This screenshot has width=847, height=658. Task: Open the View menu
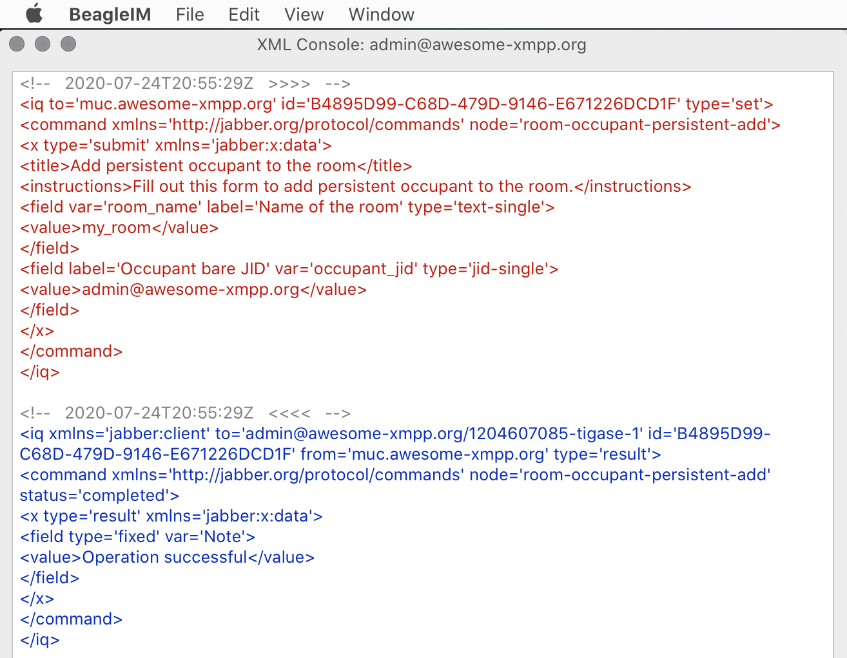pos(304,14)
